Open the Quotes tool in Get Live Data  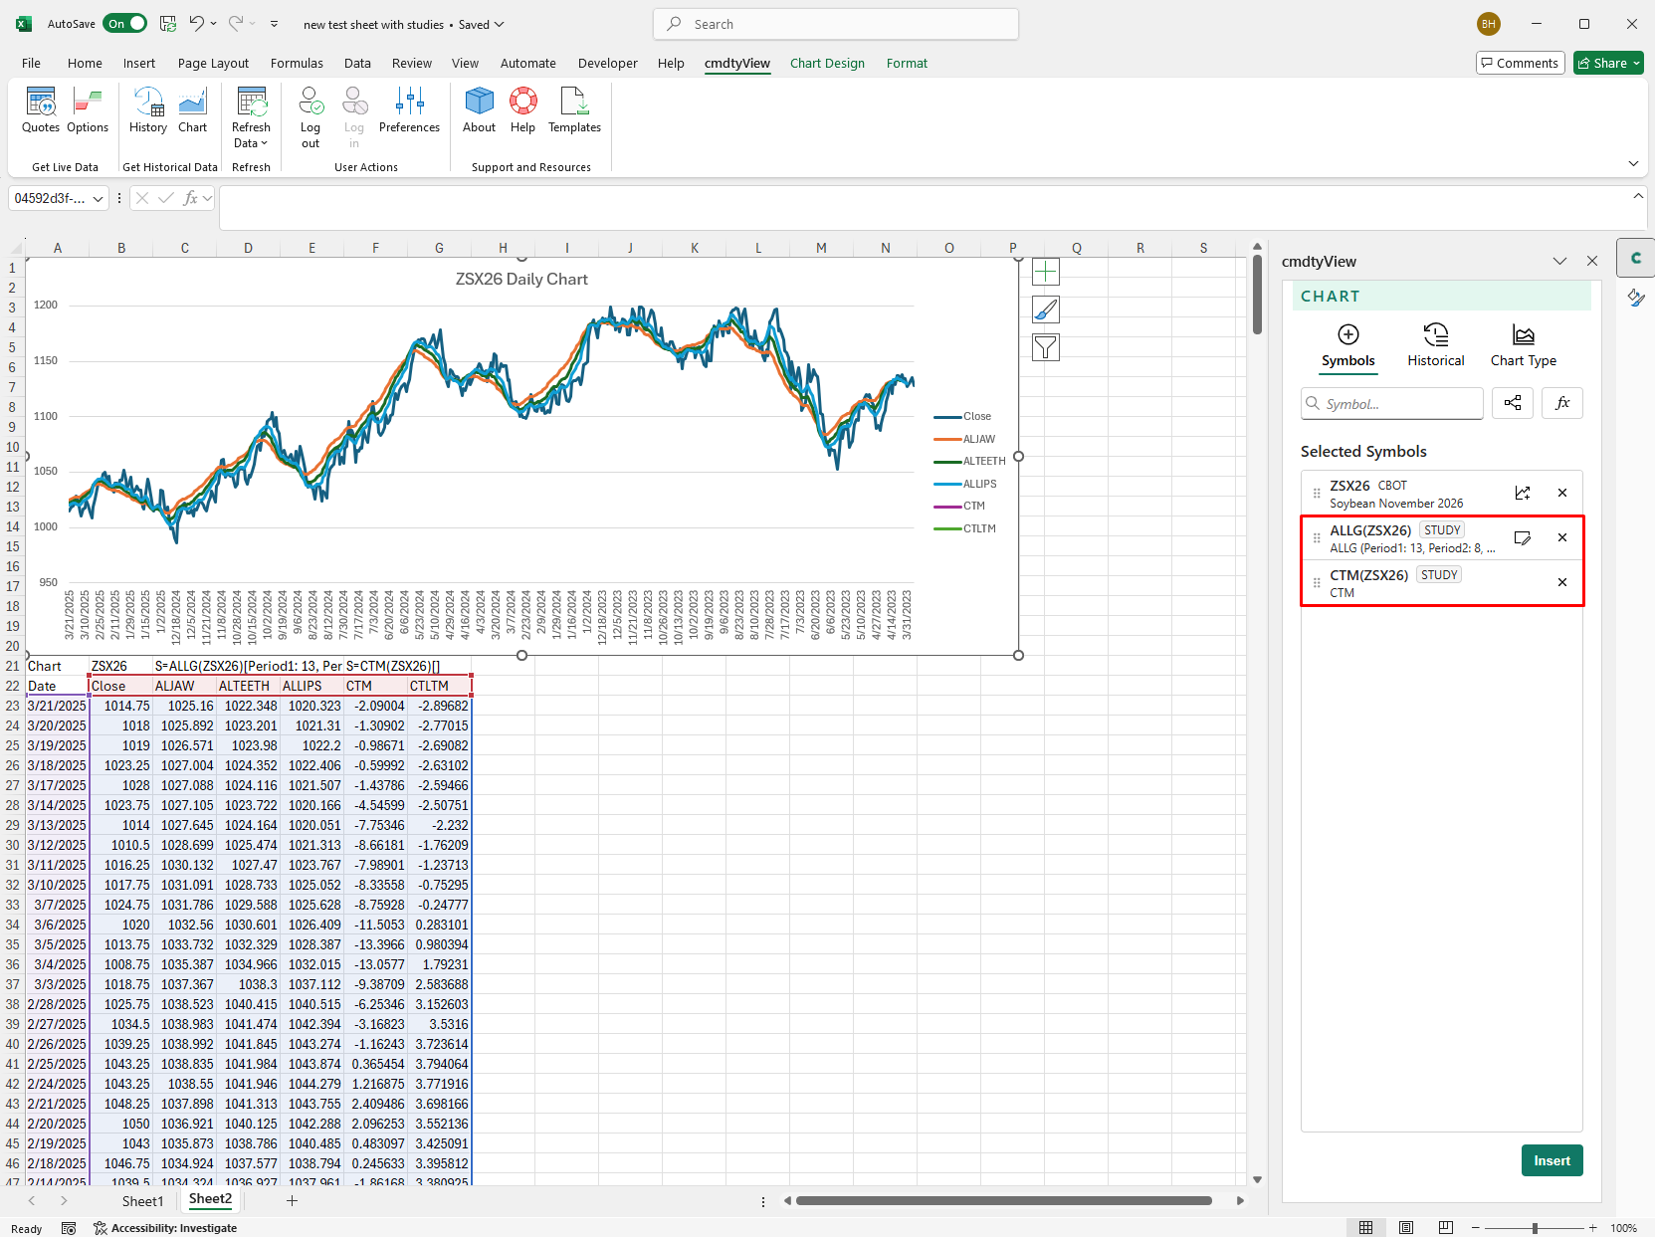[x=41, y=110]
